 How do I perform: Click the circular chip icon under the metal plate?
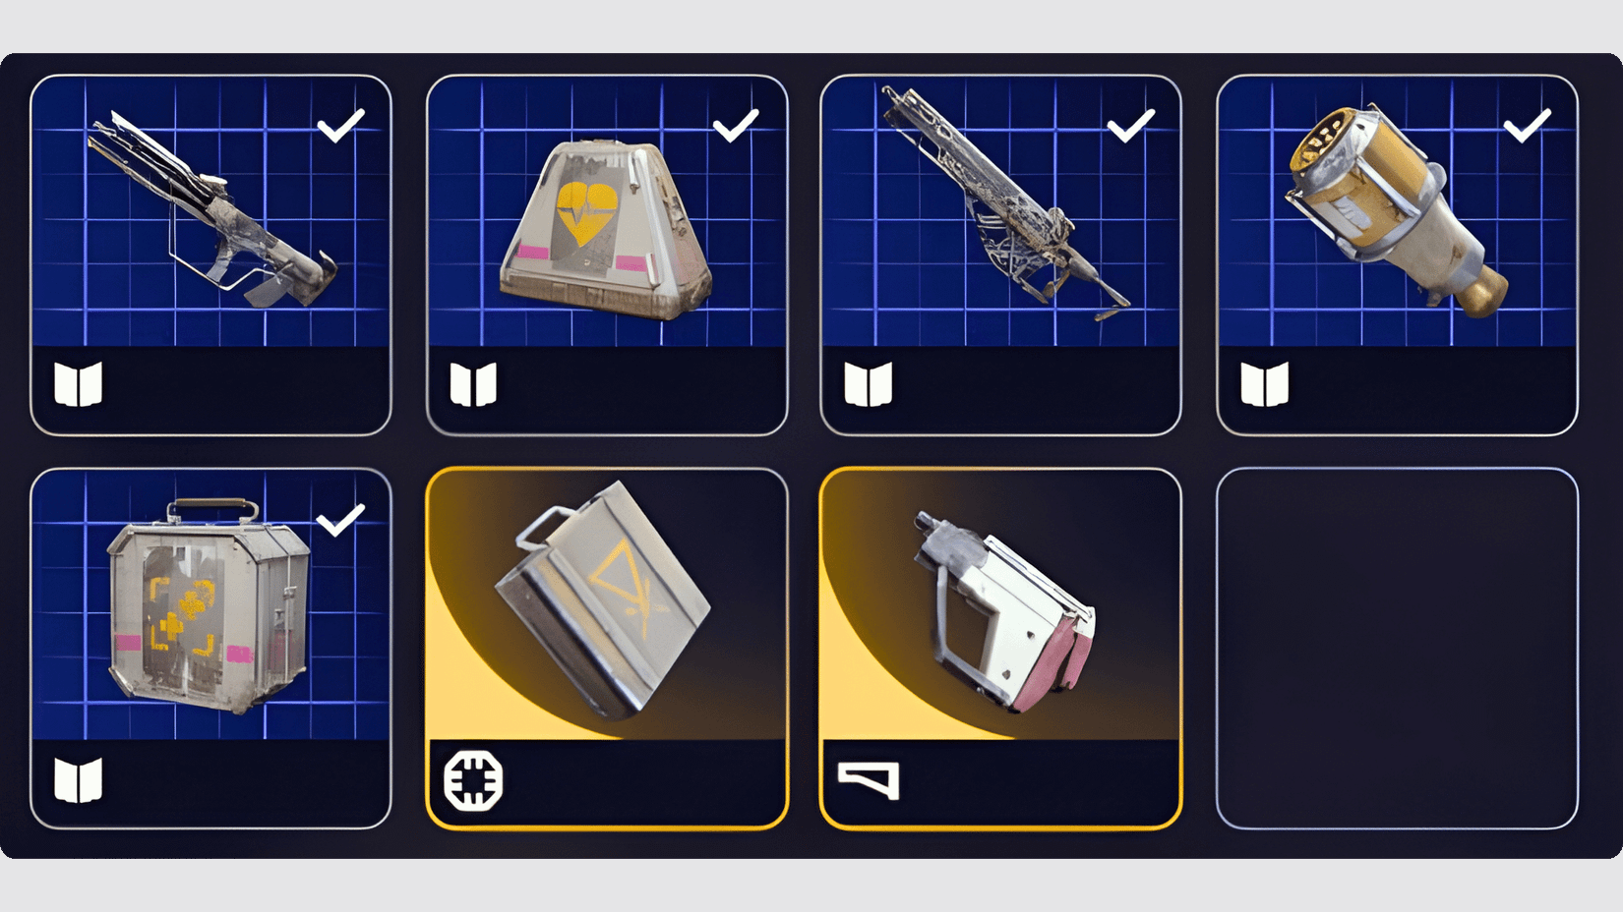(473, 780)
